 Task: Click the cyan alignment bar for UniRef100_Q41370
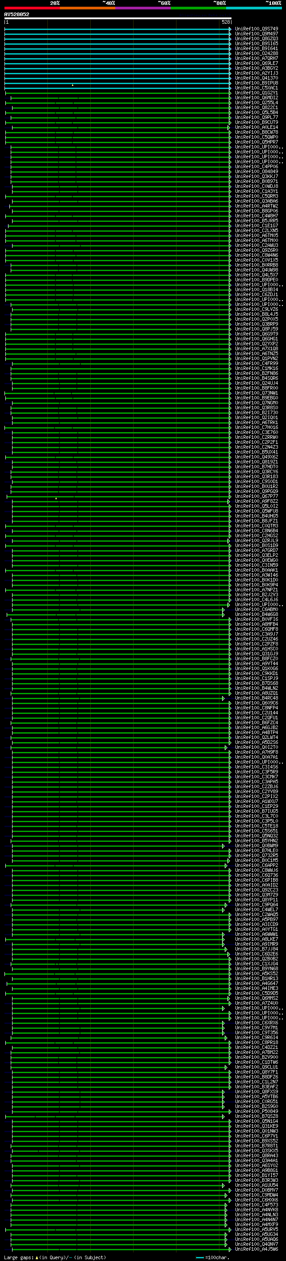[x=118, y=78]
